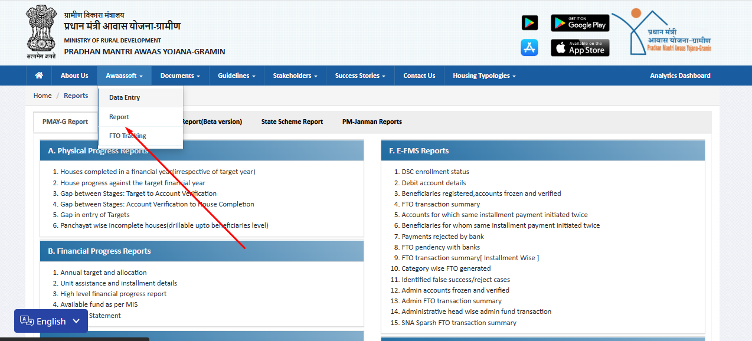Open Analytics Dashboard link
Image resolution: width=752 pixels, height=341 pixels.
tap(680, 76)
